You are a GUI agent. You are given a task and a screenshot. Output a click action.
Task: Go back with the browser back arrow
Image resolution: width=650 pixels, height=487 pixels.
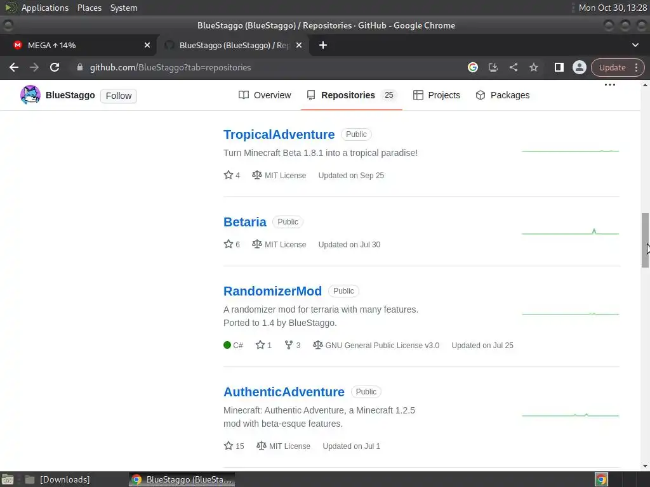(x=14, y=67)
